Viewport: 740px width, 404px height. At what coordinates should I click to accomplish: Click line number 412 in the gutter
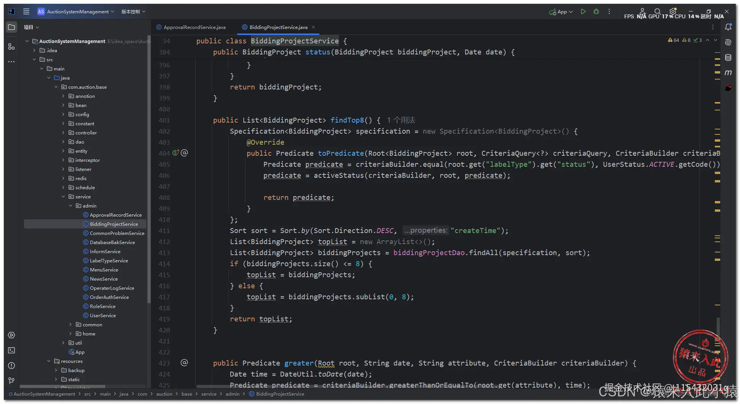164,242
